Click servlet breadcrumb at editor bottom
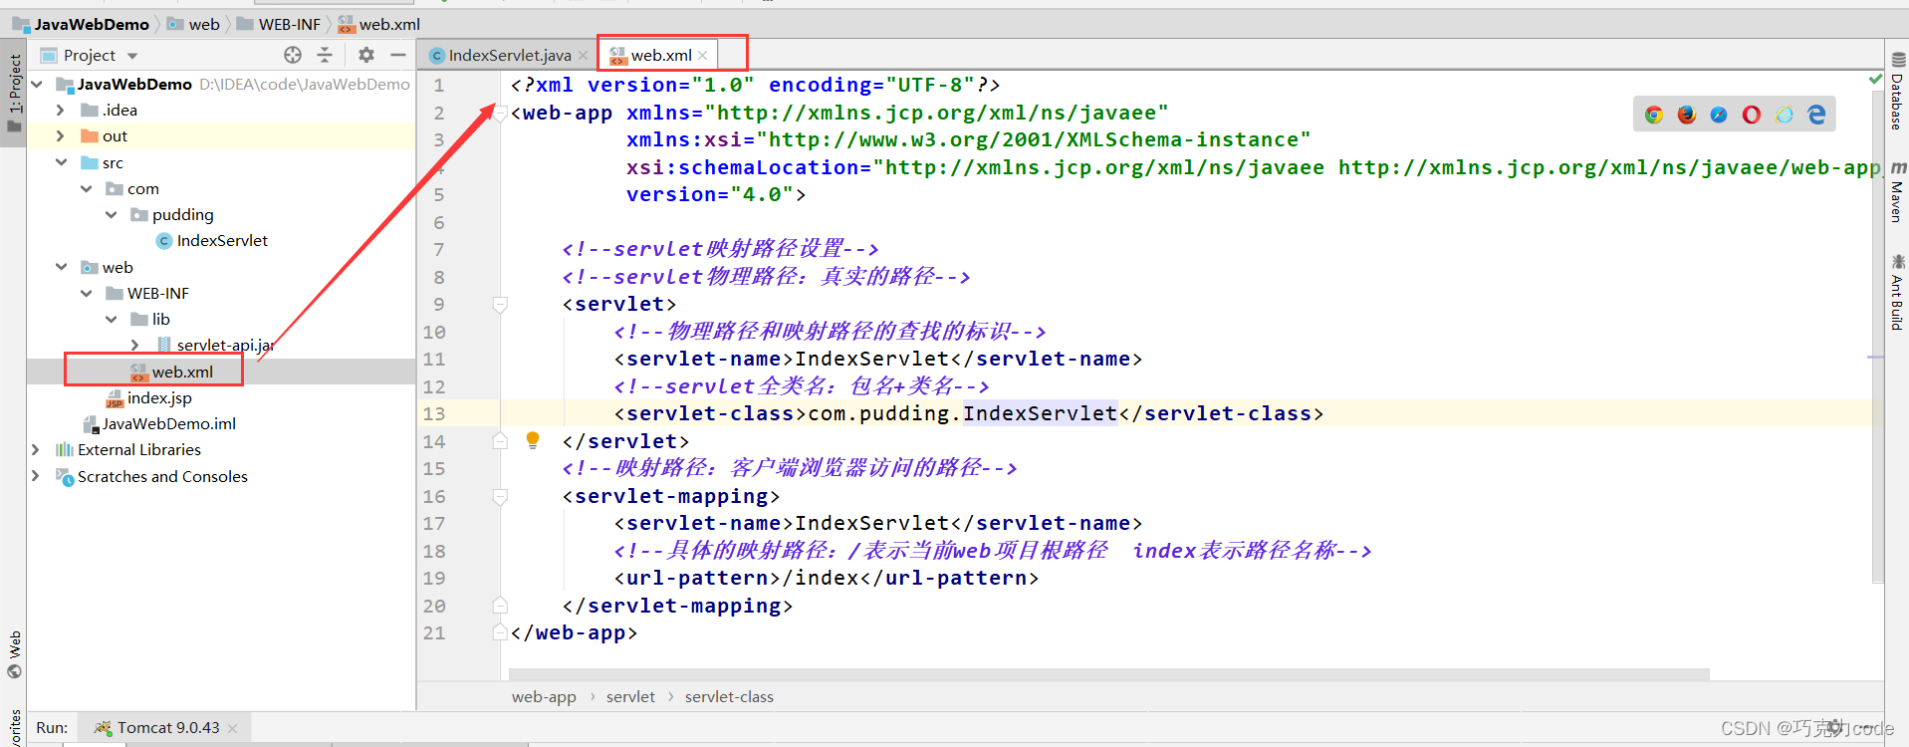 (630, 696)
